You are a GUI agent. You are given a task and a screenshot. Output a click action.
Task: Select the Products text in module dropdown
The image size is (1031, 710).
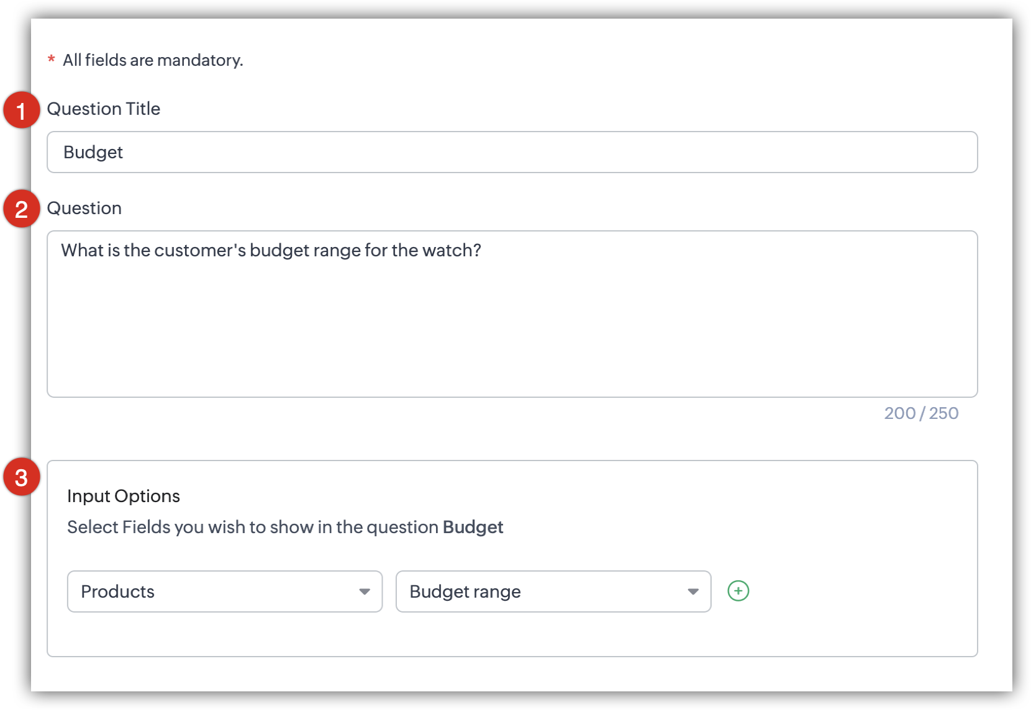click(x=118, y=591)
